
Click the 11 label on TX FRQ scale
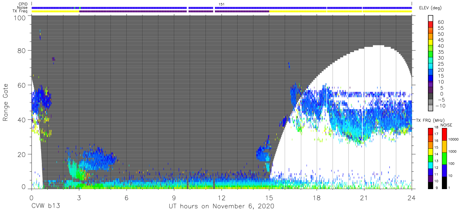[x=436, y=175]
